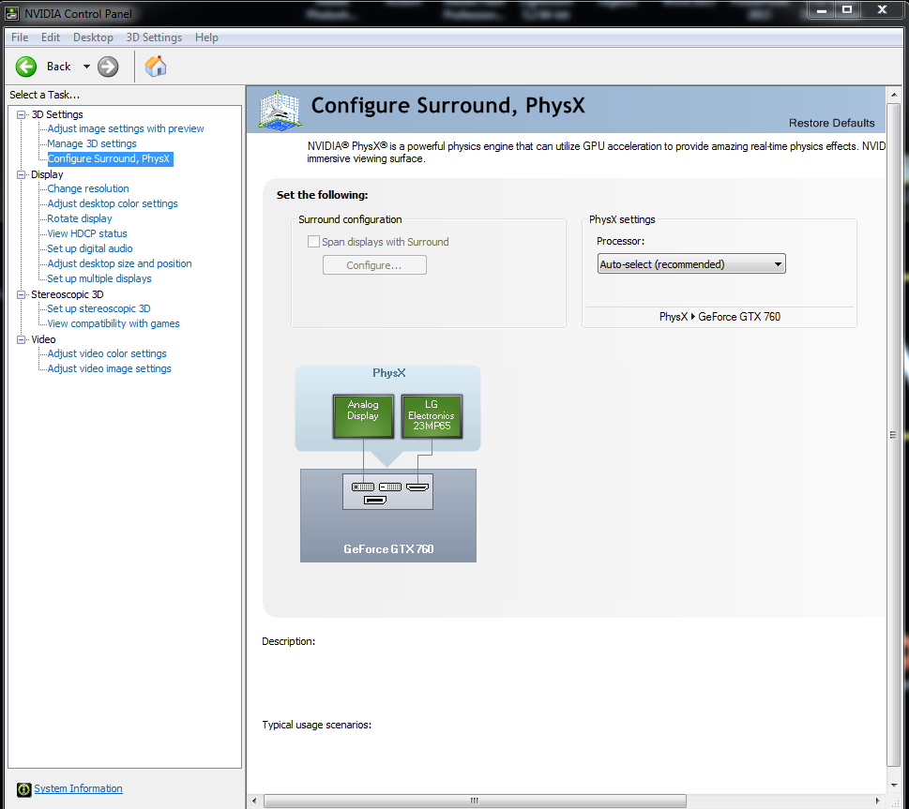909x809 pixels.
Task: Click Restore Defaults
Action: (831, 123)
